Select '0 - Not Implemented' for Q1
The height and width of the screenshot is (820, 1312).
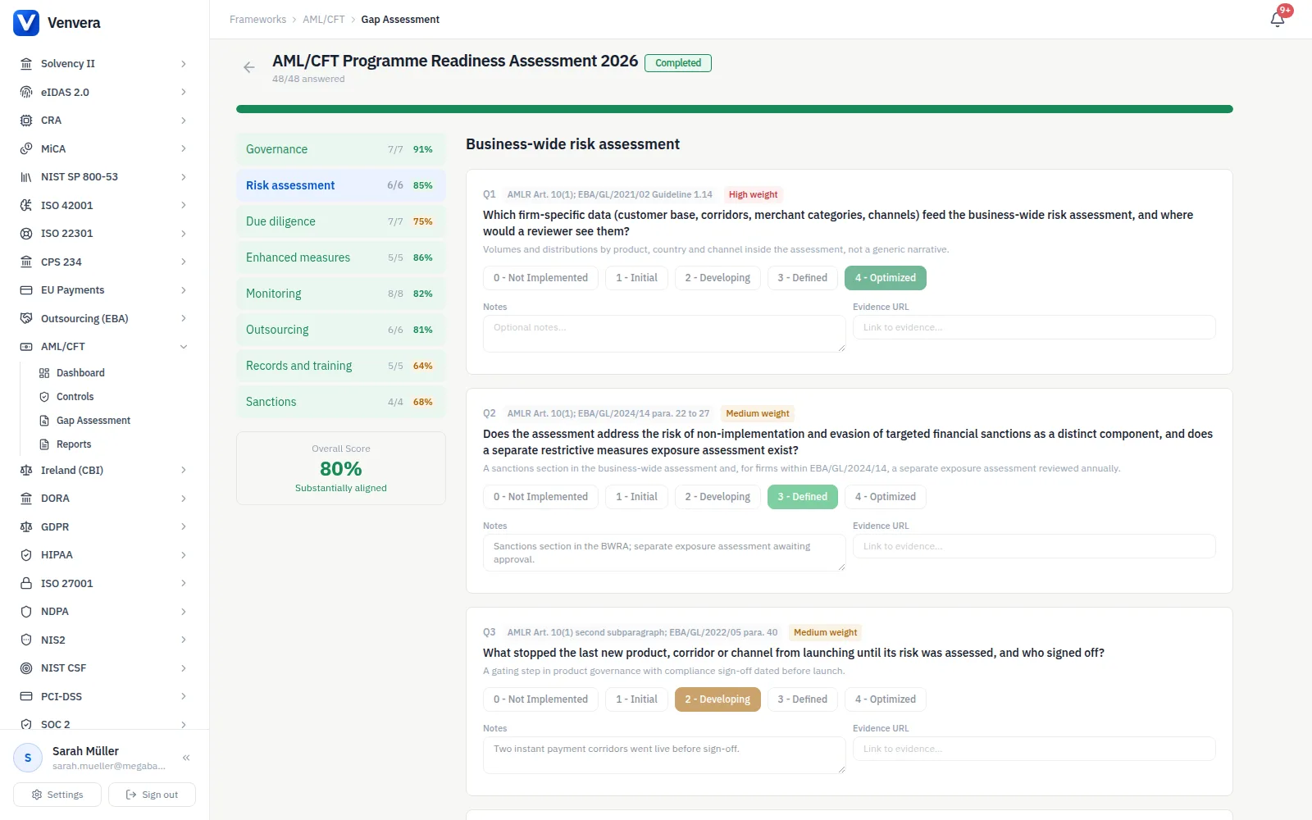coord(540,278)
